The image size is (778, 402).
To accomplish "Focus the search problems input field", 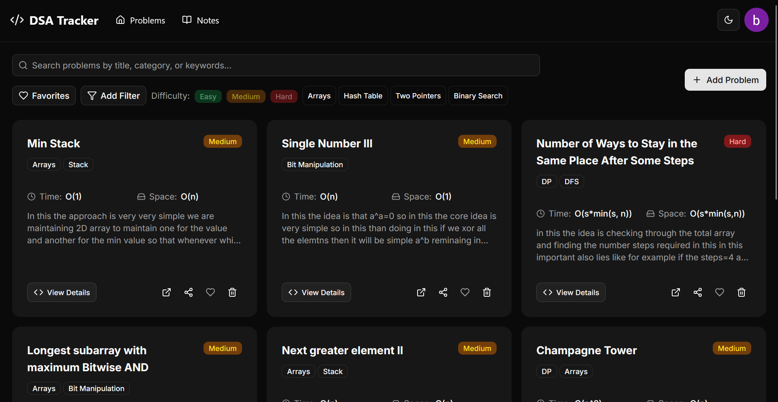I will pos(276,65).
